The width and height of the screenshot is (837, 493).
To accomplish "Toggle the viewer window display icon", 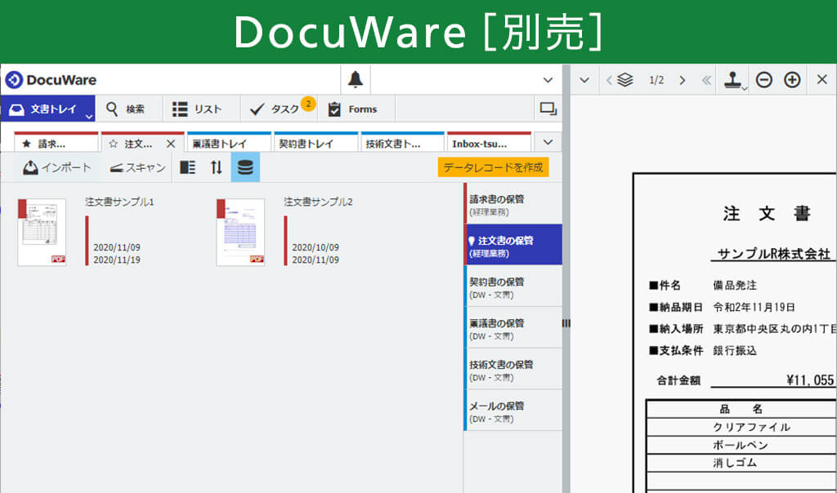I will click(548, 109).
